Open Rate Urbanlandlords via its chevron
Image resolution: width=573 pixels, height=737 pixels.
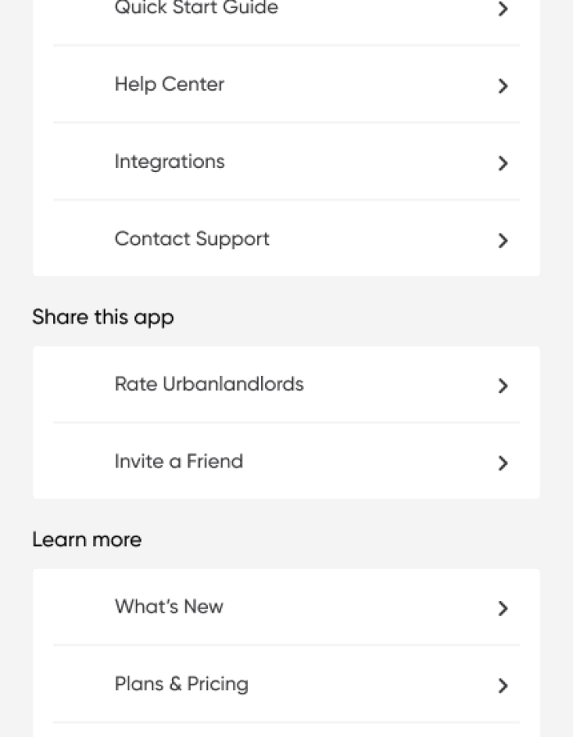coord(503,386)
